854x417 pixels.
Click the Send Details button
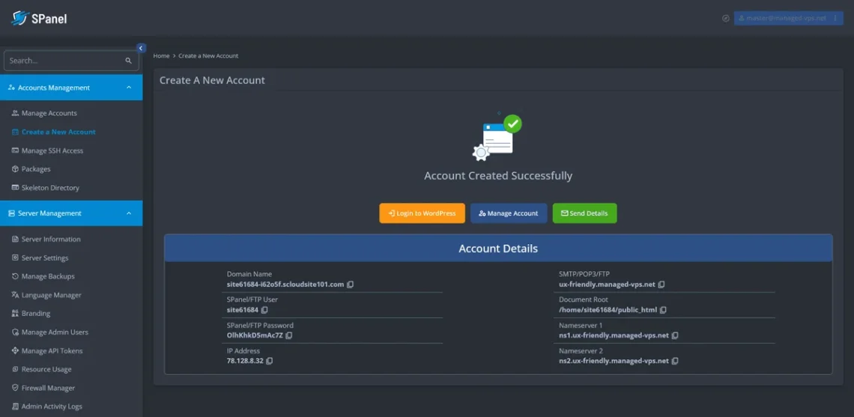(x=584, y=213)
